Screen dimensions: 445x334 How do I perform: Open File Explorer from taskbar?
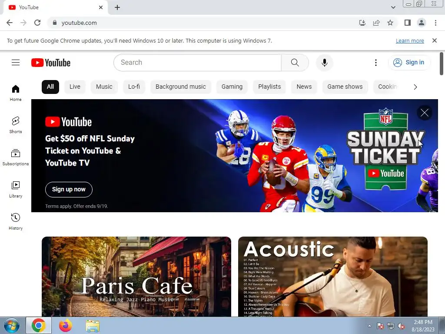[x=93, y=326]
